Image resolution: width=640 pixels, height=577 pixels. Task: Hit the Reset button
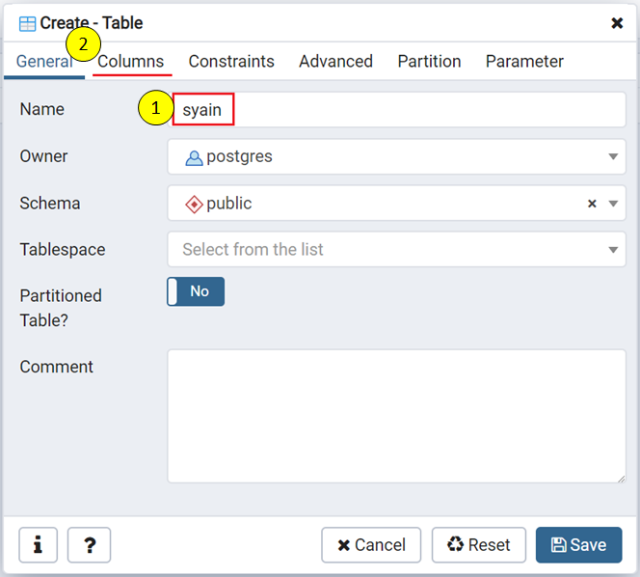(479, 545)
